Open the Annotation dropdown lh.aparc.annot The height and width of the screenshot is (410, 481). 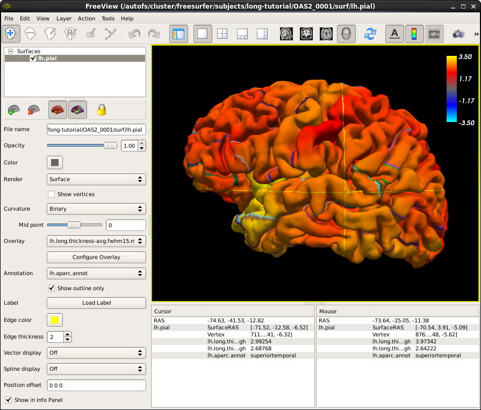coord(96,274)
